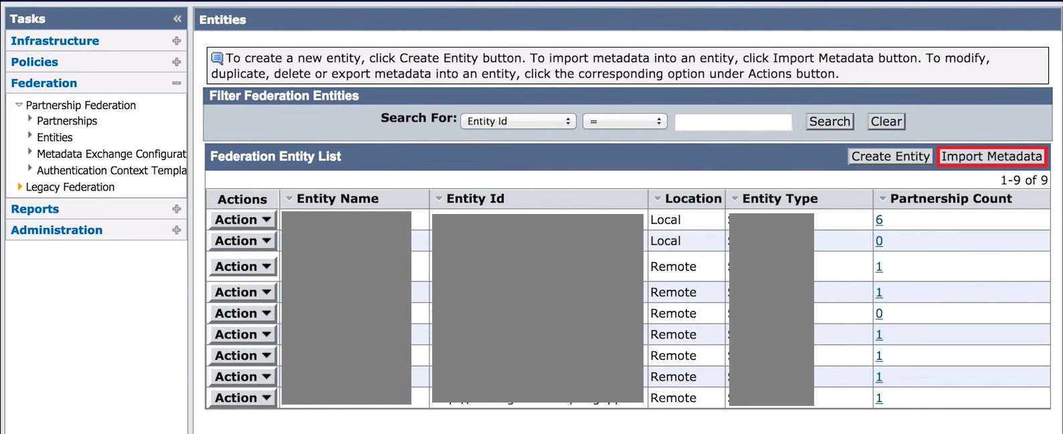Click the 1-9 of 9 pager text
The width and height of the screenshot is (1063, 434).
1024,181
